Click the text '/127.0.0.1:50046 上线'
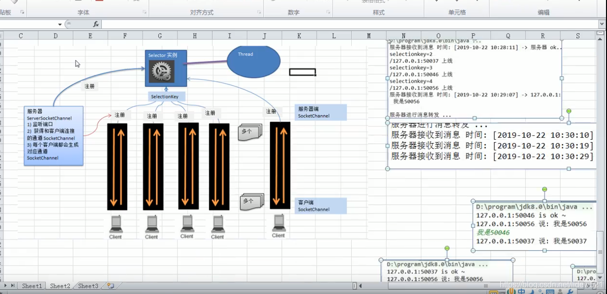 tap(421, 74)
